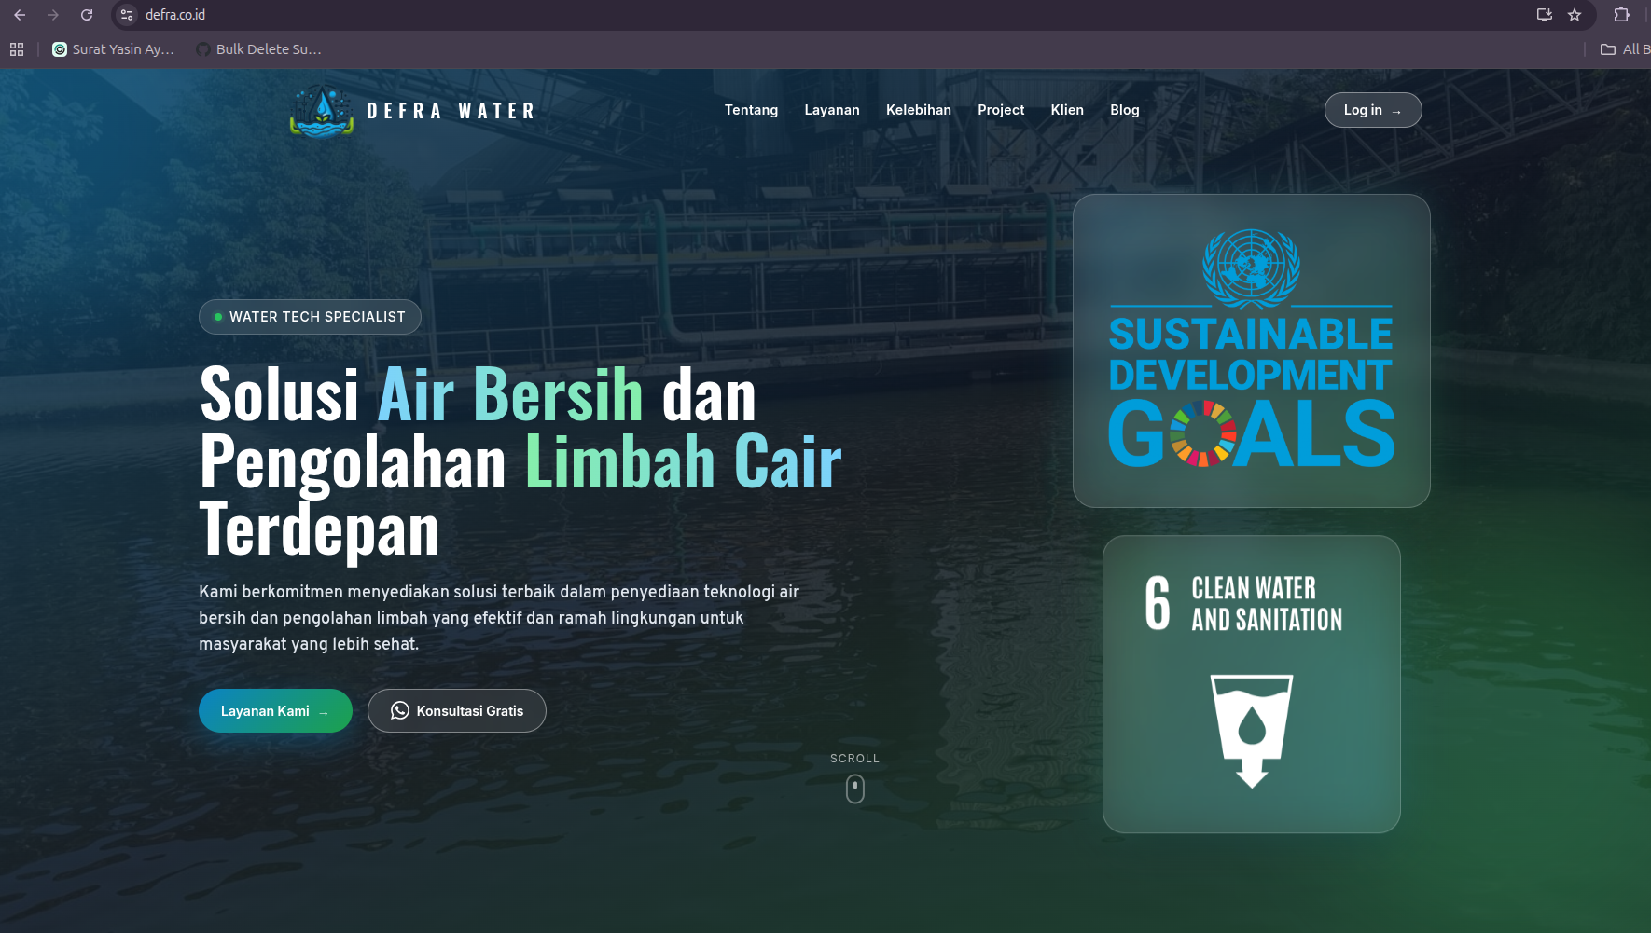This screenshot has width=1651, height=933.
Task: Install app icon in address bar
Action: click(1545, 15)
